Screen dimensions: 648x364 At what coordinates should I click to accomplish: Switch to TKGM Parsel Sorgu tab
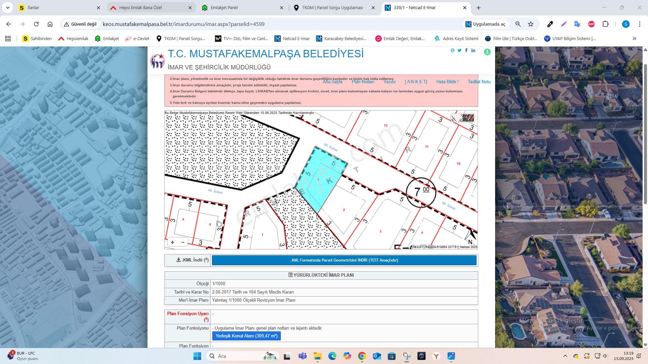click(332, 7)
